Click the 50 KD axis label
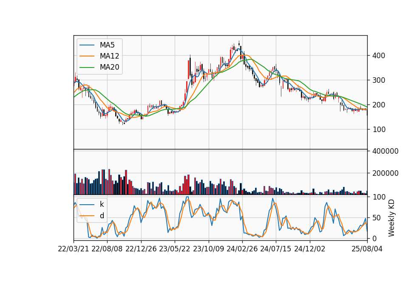 pos(377,217)
